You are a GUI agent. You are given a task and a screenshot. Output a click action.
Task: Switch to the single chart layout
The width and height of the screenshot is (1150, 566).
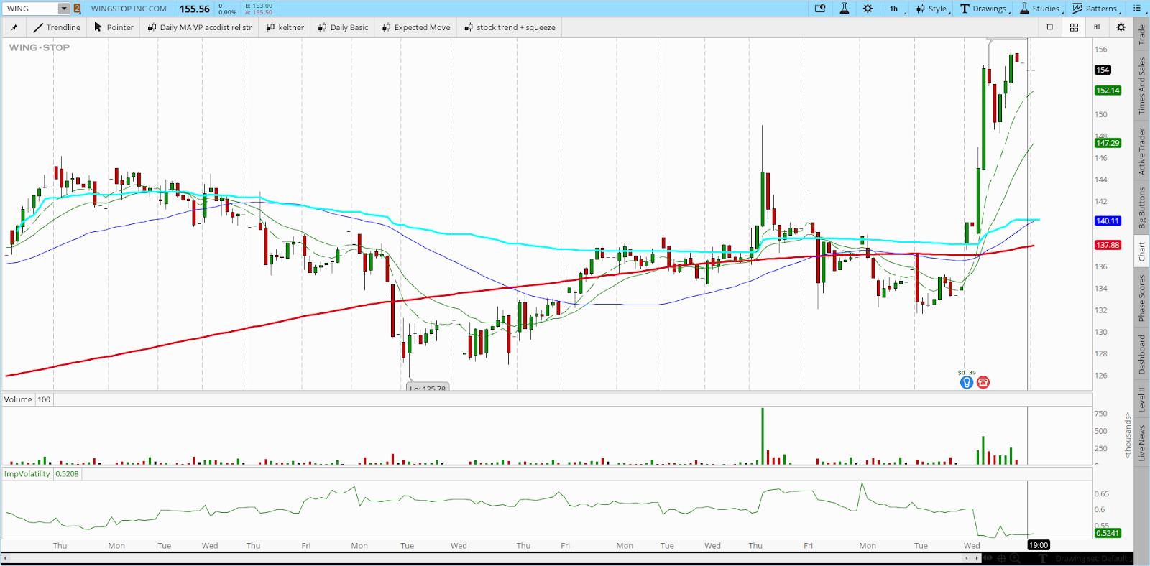tap(1050, 27)
